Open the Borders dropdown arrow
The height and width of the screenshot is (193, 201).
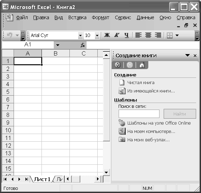coord(177,35)
